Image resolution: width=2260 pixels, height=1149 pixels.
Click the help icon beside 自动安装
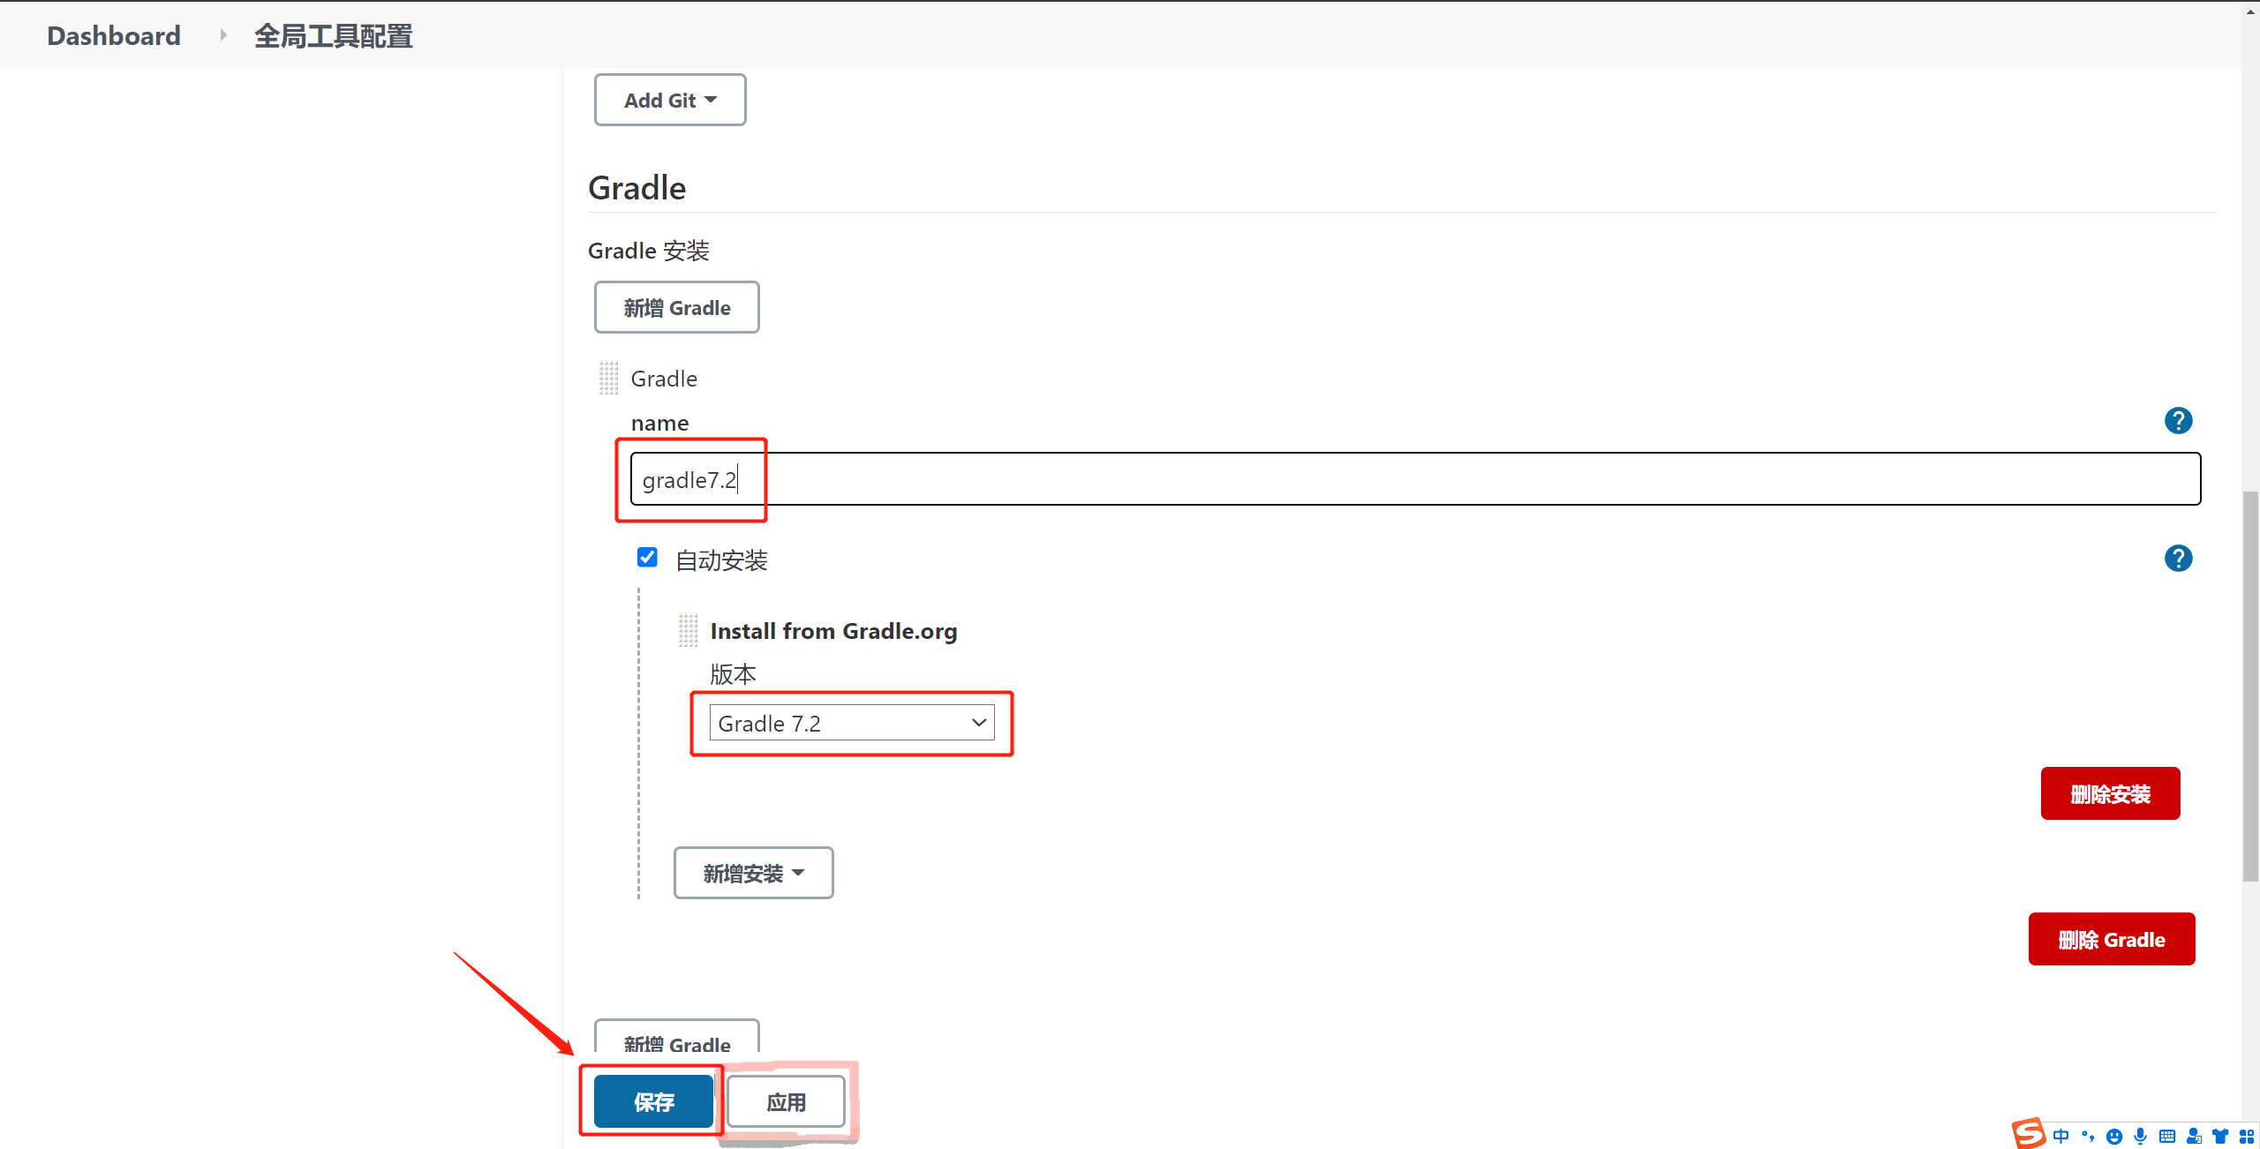coord(2177,559)
